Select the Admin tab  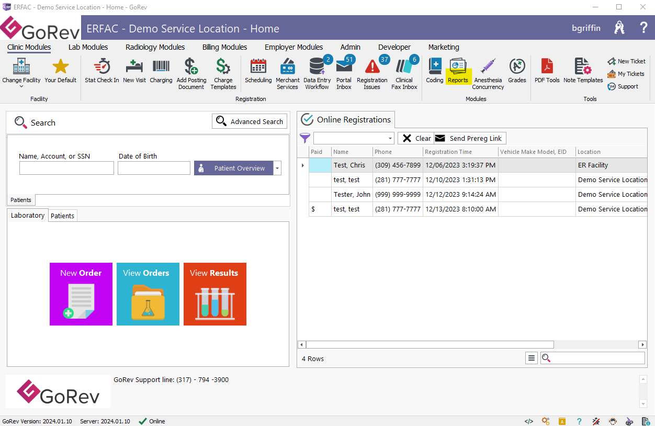(x=351, y=47)
